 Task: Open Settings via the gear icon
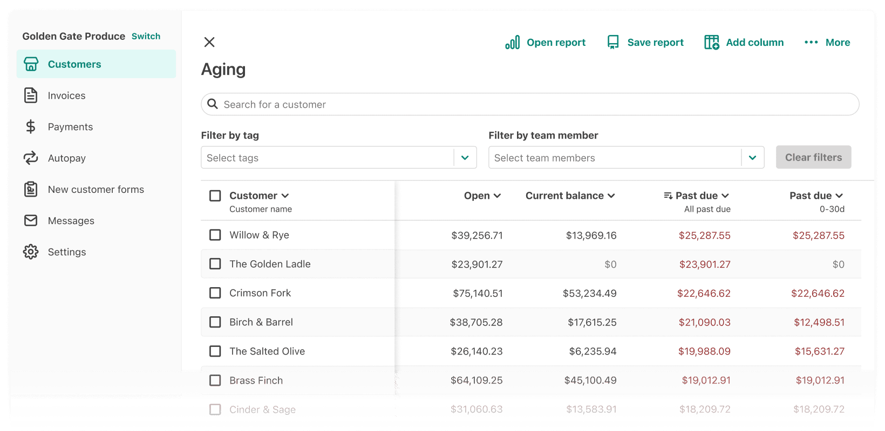[x=31, y=252]
